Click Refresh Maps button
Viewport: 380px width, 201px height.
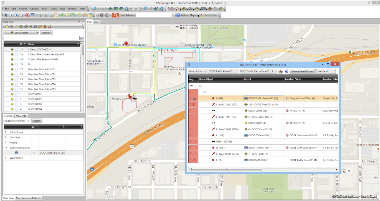pyautogui.click(x=188, y=15)
